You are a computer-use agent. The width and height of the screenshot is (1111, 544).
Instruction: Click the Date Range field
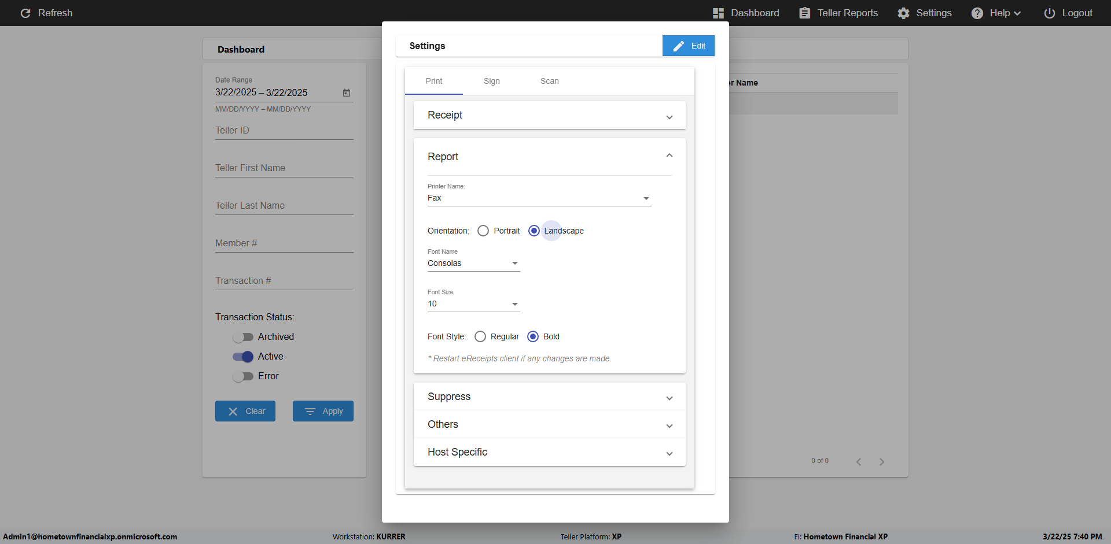[x=284, y=92]
